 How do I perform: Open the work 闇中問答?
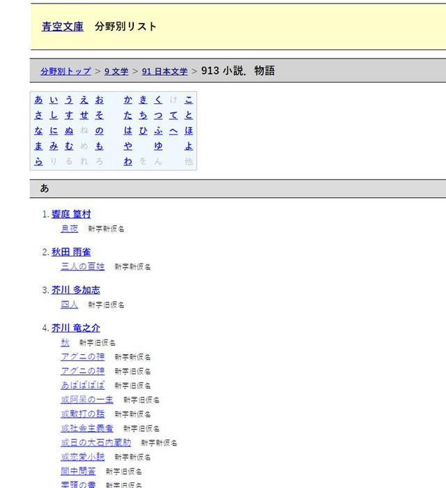(78, 471)
